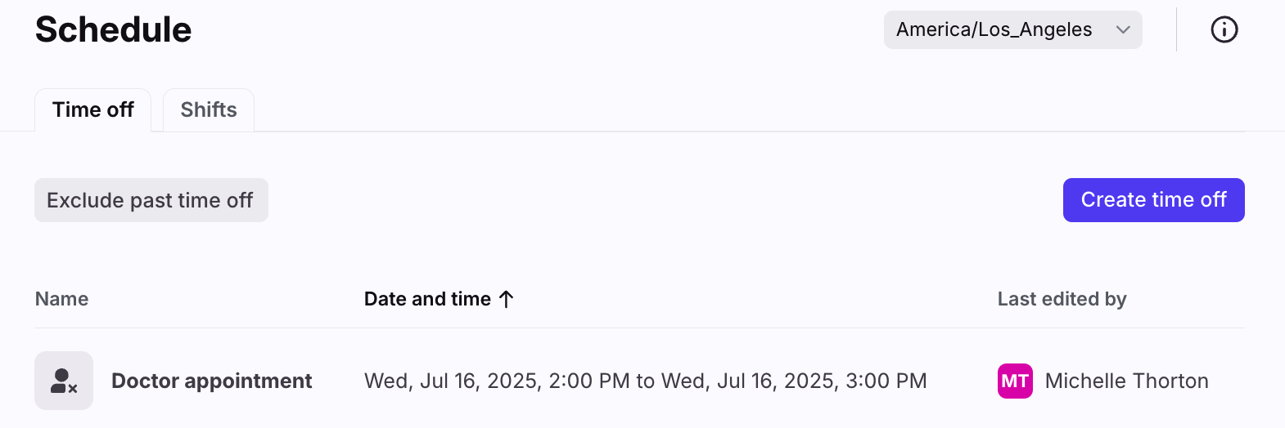Select the Doctor appointment table row

pos(639,381)
